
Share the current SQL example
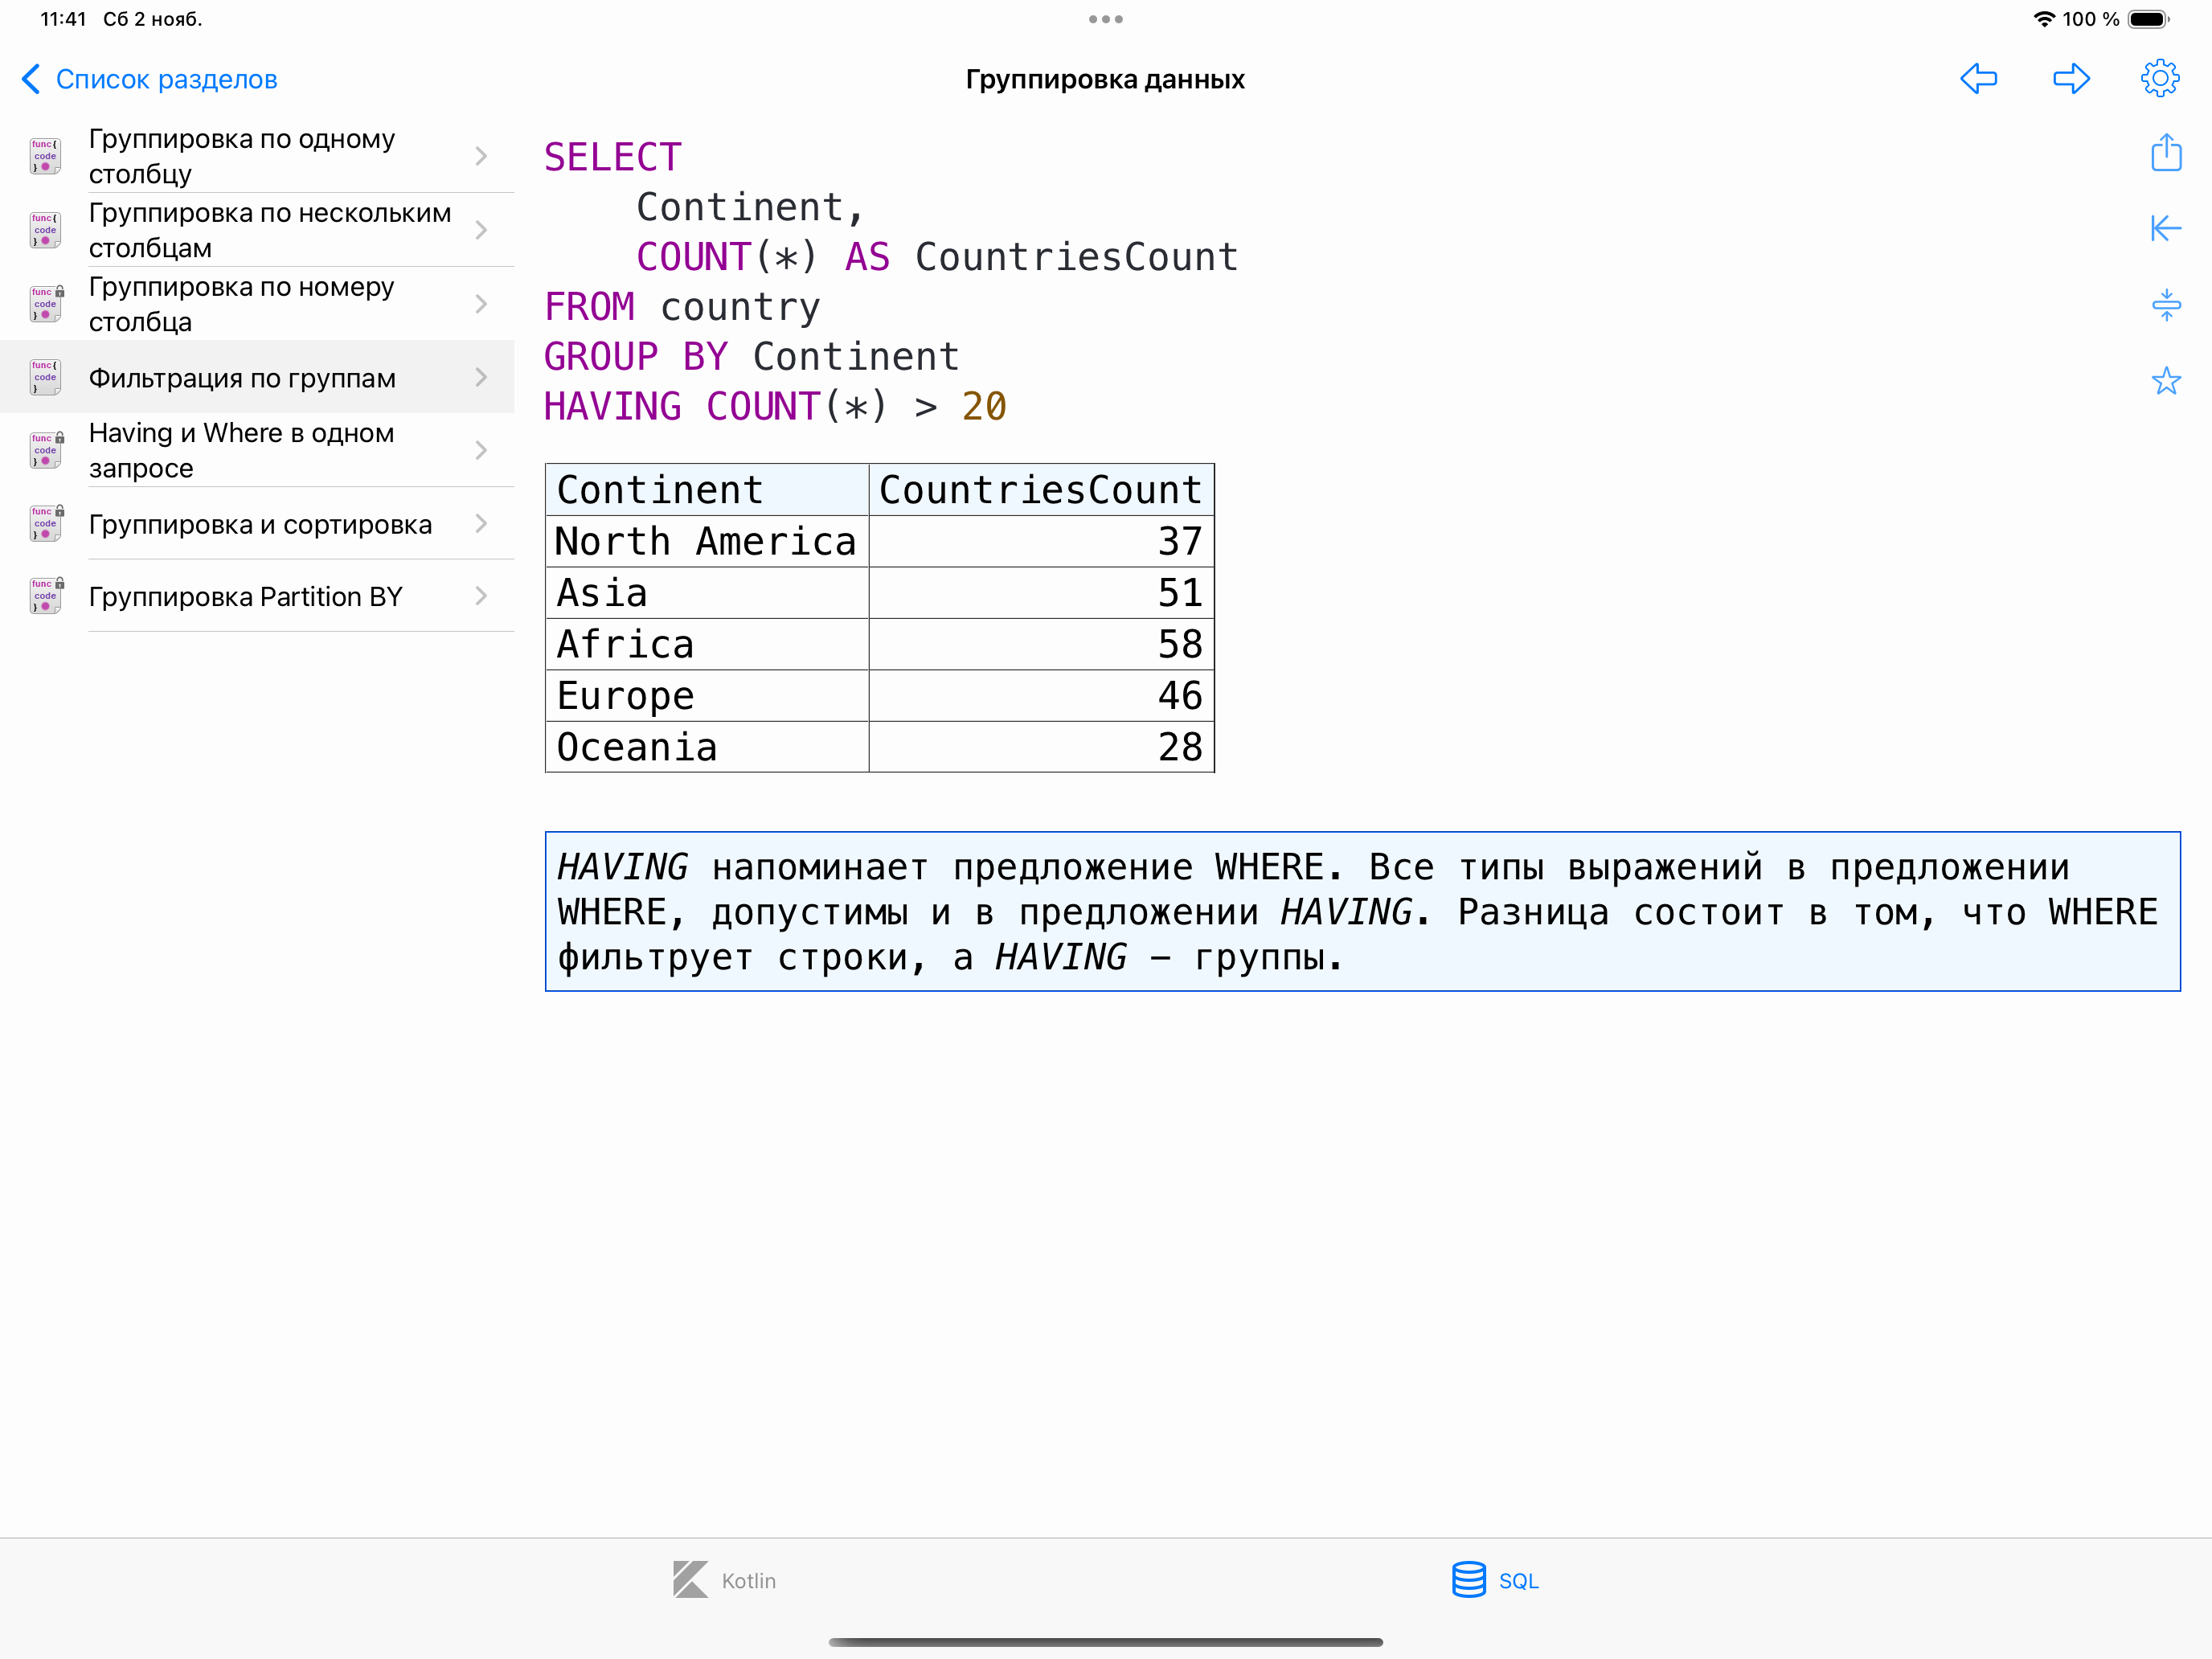click(x=2166, y=152)
